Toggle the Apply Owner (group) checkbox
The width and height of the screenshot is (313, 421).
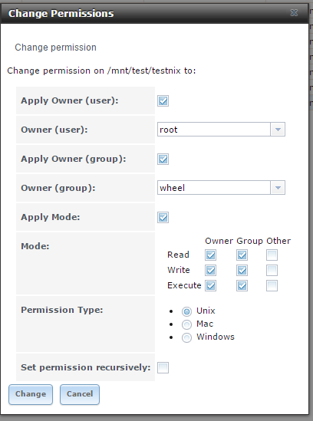click(x=163, y=159)
